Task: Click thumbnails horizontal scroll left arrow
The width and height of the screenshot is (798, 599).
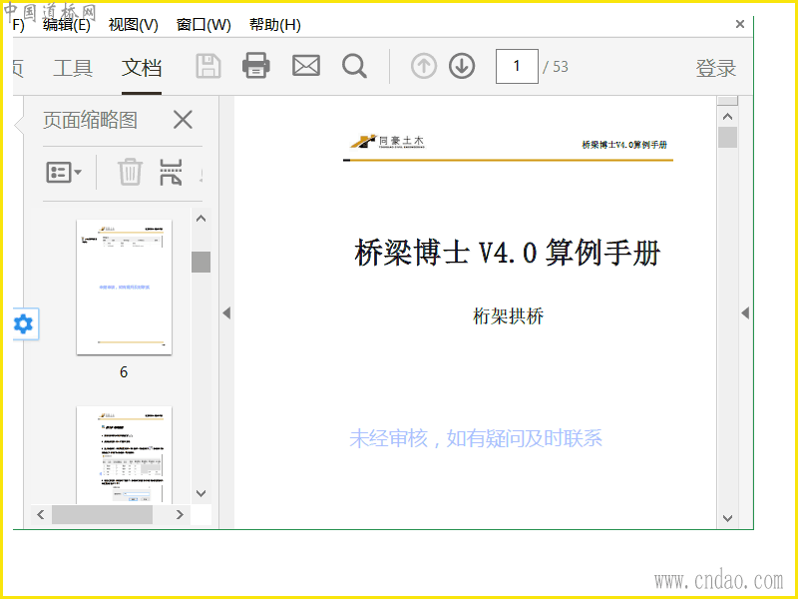Action: click(x=41, y=514)
